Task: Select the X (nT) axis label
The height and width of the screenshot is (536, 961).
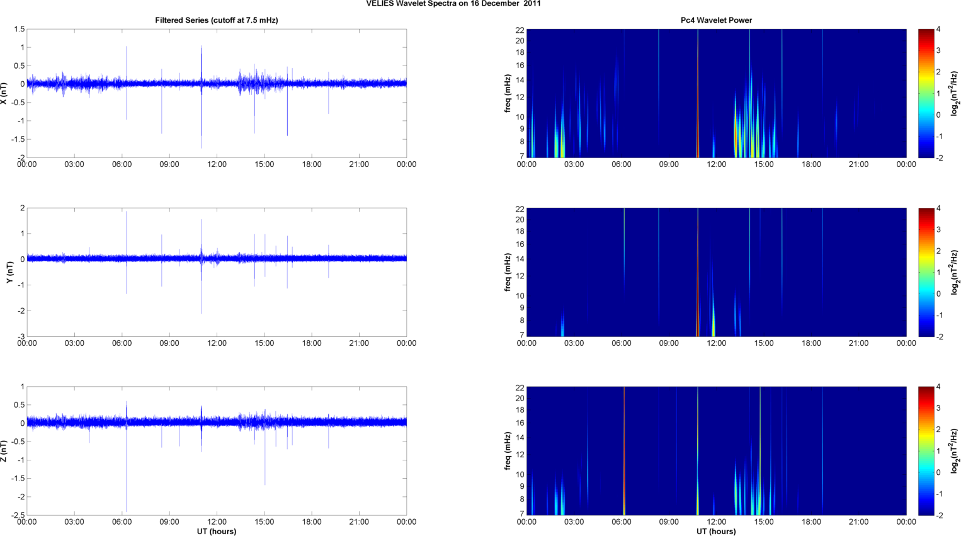Action: (x=4, y=93)
